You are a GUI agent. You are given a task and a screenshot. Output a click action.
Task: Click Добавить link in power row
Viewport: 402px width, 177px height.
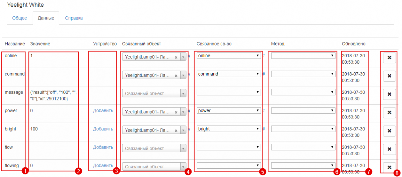[x=103, y=111]
